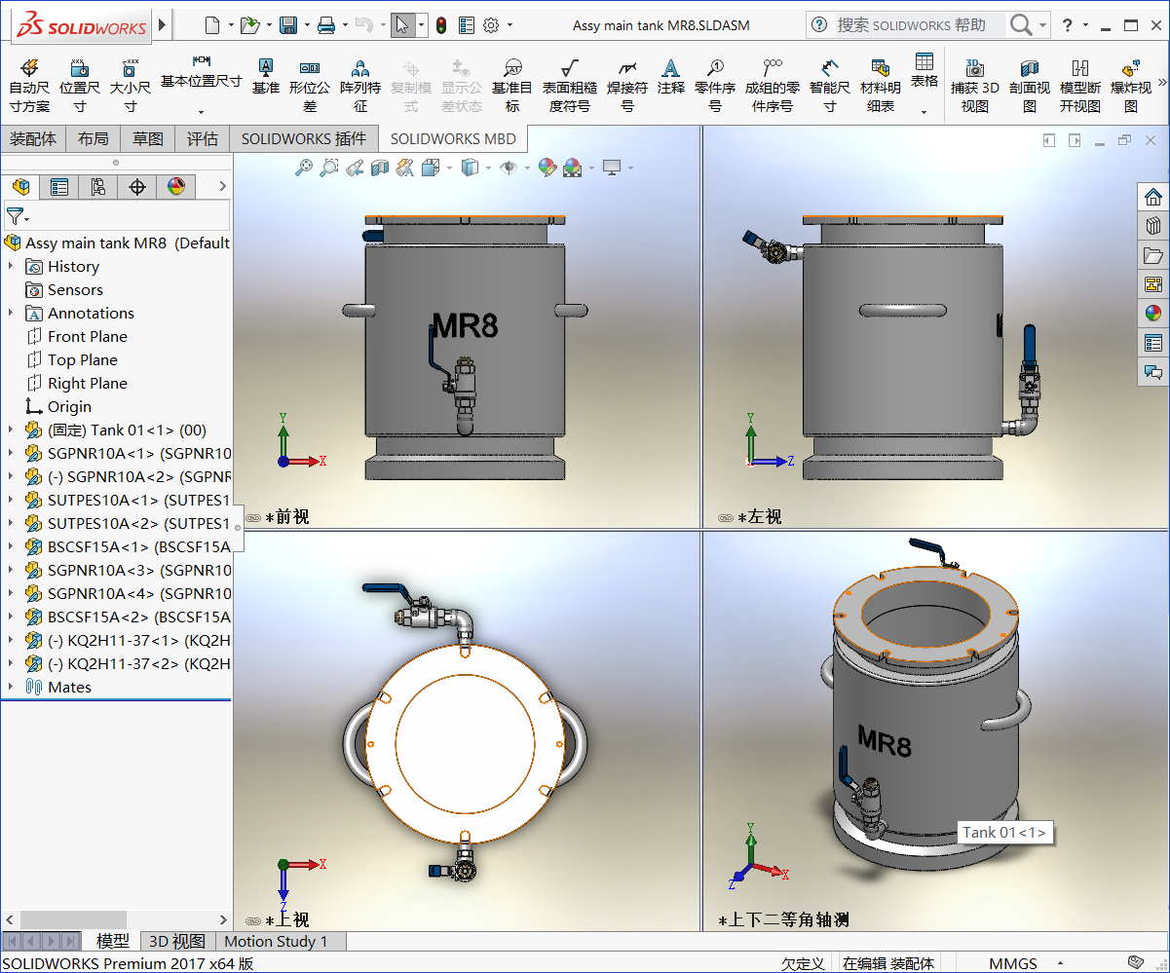The width and height of the screenshot is (1170, 973).
Task: Select the Datum tool (基准)
Action: click(x=265, y=76)
